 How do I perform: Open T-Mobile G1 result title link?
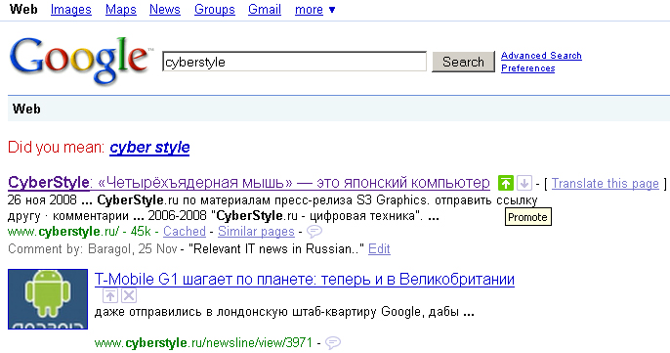click(x=305, y=280)
